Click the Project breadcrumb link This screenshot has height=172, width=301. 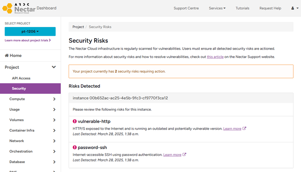point(78,27)
